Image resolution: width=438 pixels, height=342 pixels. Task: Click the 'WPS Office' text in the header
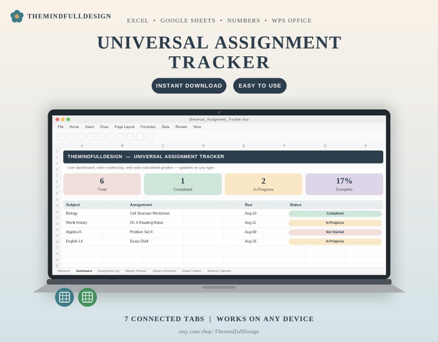point(292,20)
